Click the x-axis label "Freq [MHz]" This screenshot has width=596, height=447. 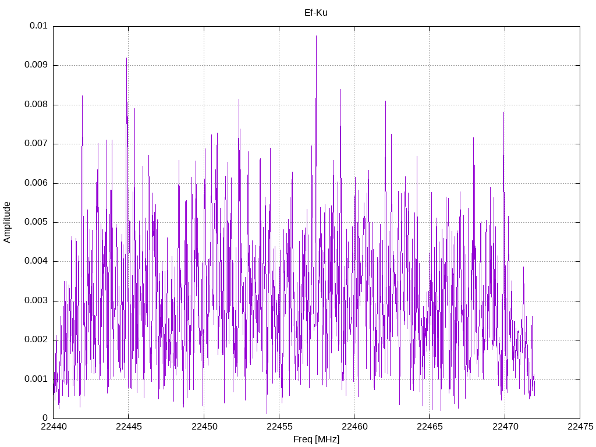[316, 439]
